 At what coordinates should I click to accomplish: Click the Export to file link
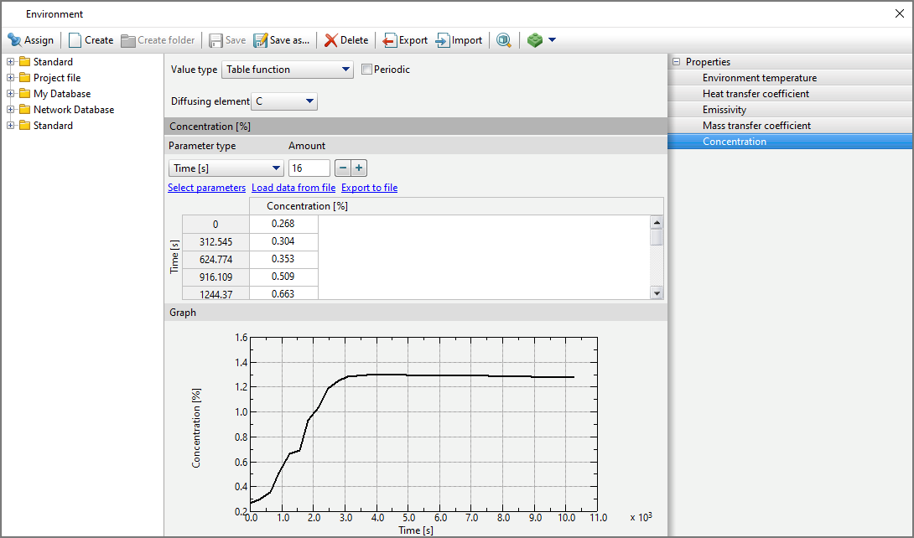tap(369, 188)
